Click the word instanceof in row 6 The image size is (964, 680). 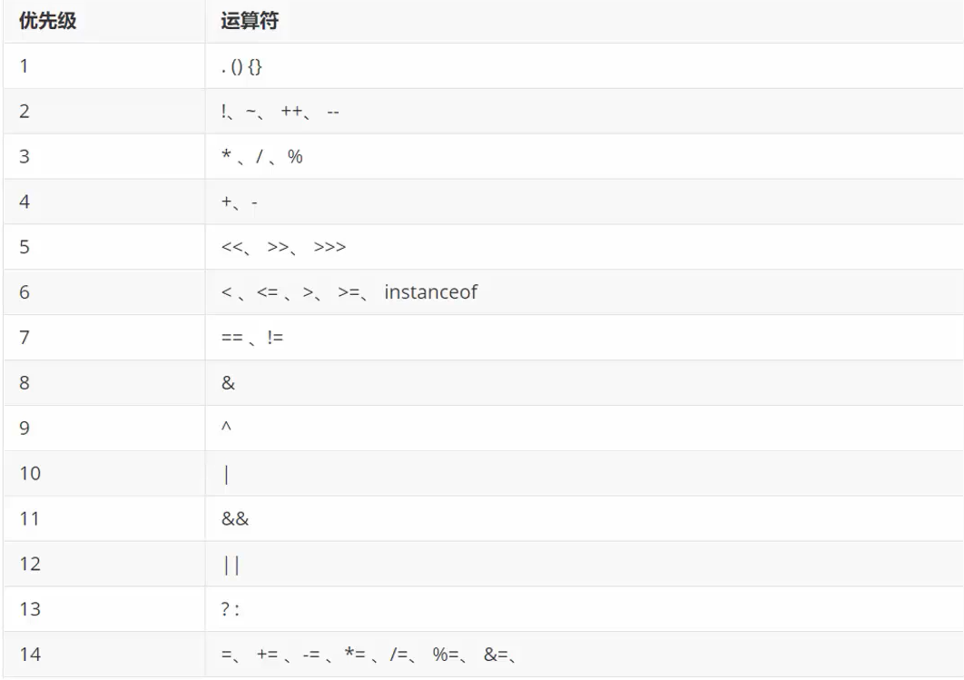click(430, 292)
